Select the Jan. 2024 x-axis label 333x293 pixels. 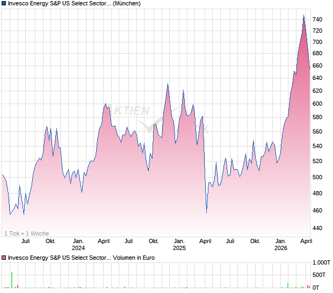(78, 245)
